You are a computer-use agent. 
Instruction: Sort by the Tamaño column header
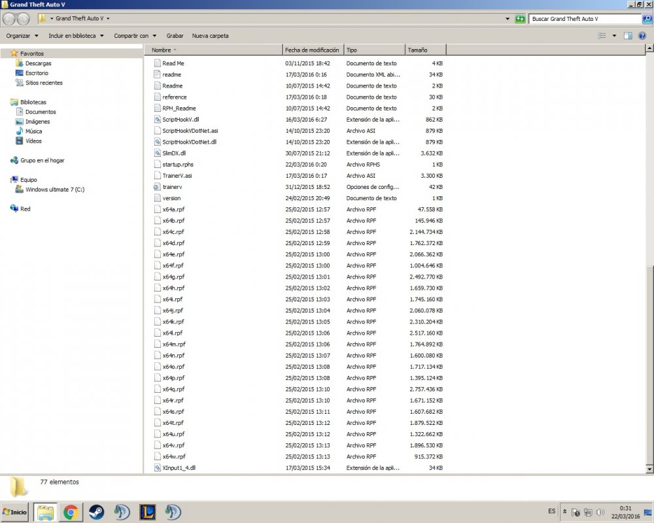(426, 50)
